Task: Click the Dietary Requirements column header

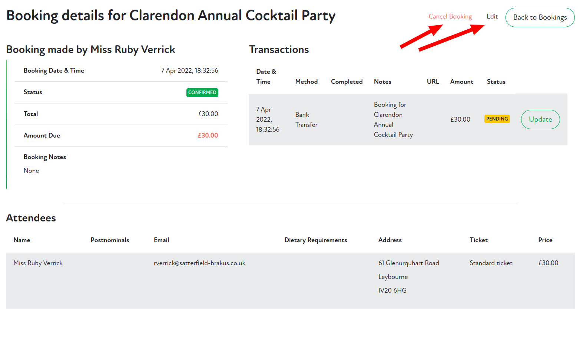Action: (x=315, y=240)
